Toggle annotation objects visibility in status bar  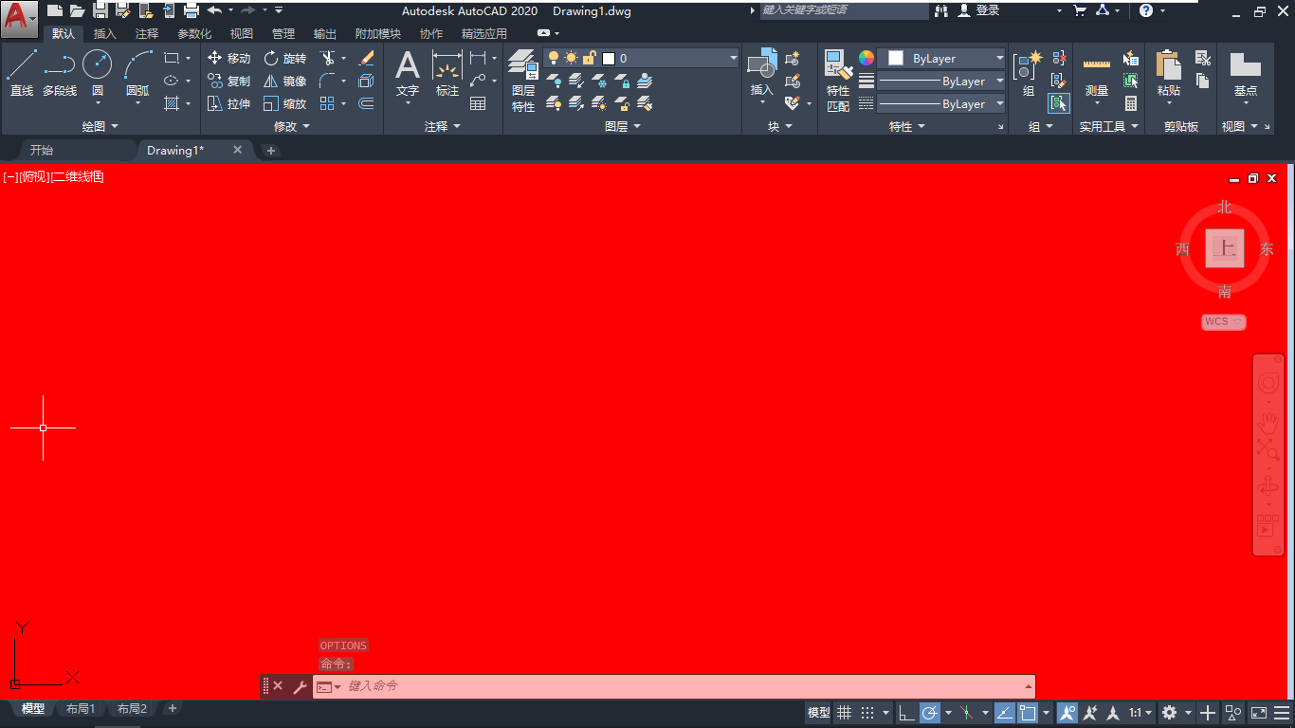(1067, 712)
